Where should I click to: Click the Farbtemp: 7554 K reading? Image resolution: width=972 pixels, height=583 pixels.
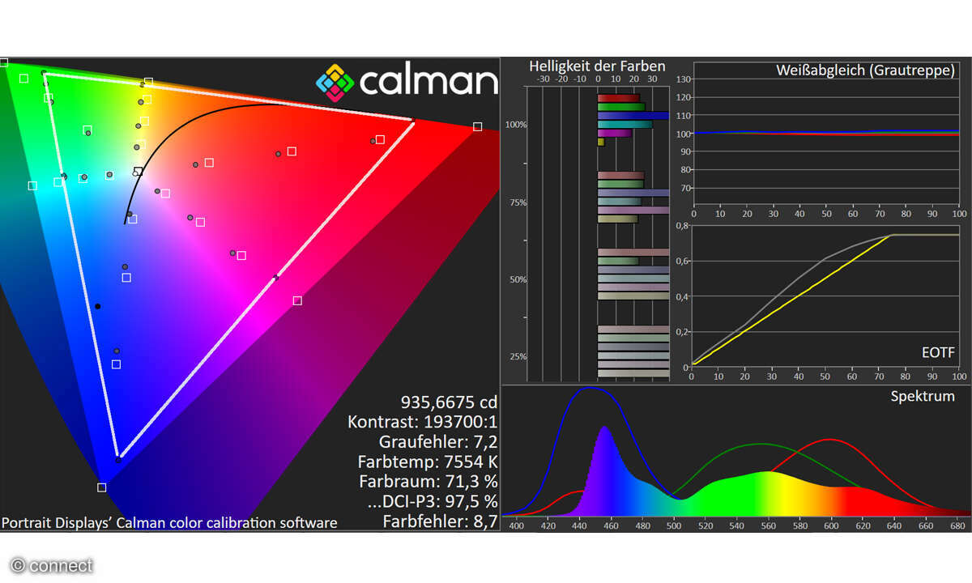click(427, 462)
